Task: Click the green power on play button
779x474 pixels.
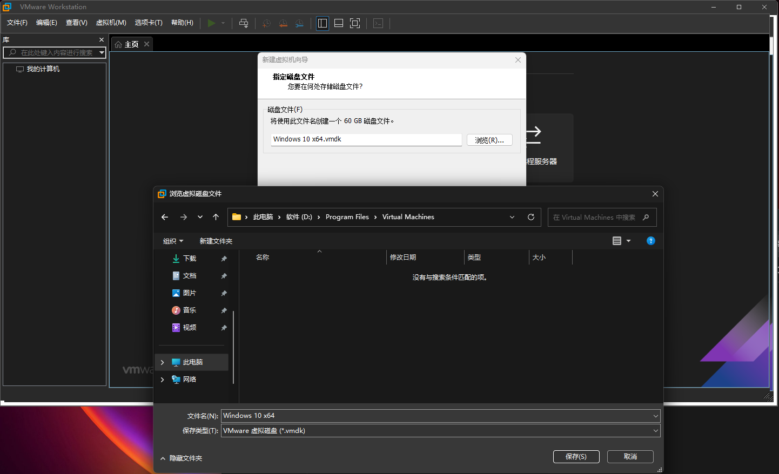Action: click(x=211, y=23)
